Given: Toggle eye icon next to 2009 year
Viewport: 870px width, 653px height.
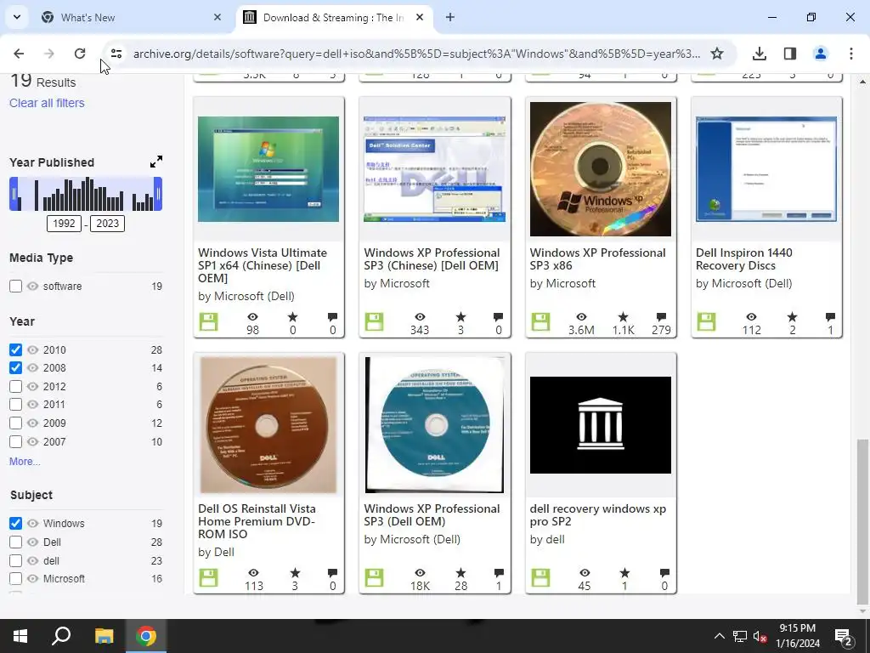Looking at the screenshot, I should [33, 423].
